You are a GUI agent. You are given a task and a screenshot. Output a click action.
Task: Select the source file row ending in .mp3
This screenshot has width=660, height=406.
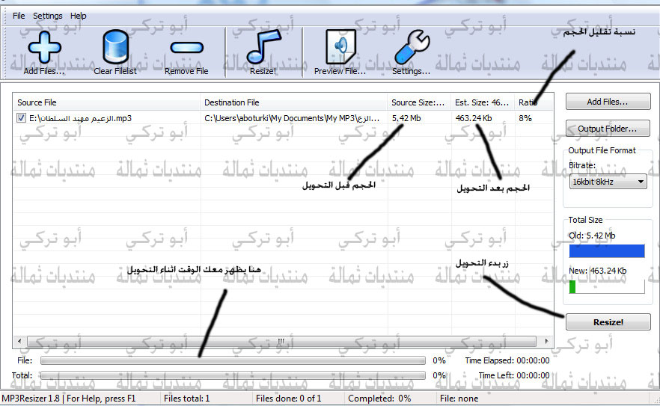[80, 118]
